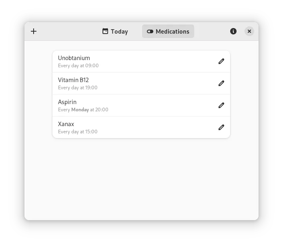Select the Medications tab
The height and width of the screenshot is (247, 283).
pos(168,31)
